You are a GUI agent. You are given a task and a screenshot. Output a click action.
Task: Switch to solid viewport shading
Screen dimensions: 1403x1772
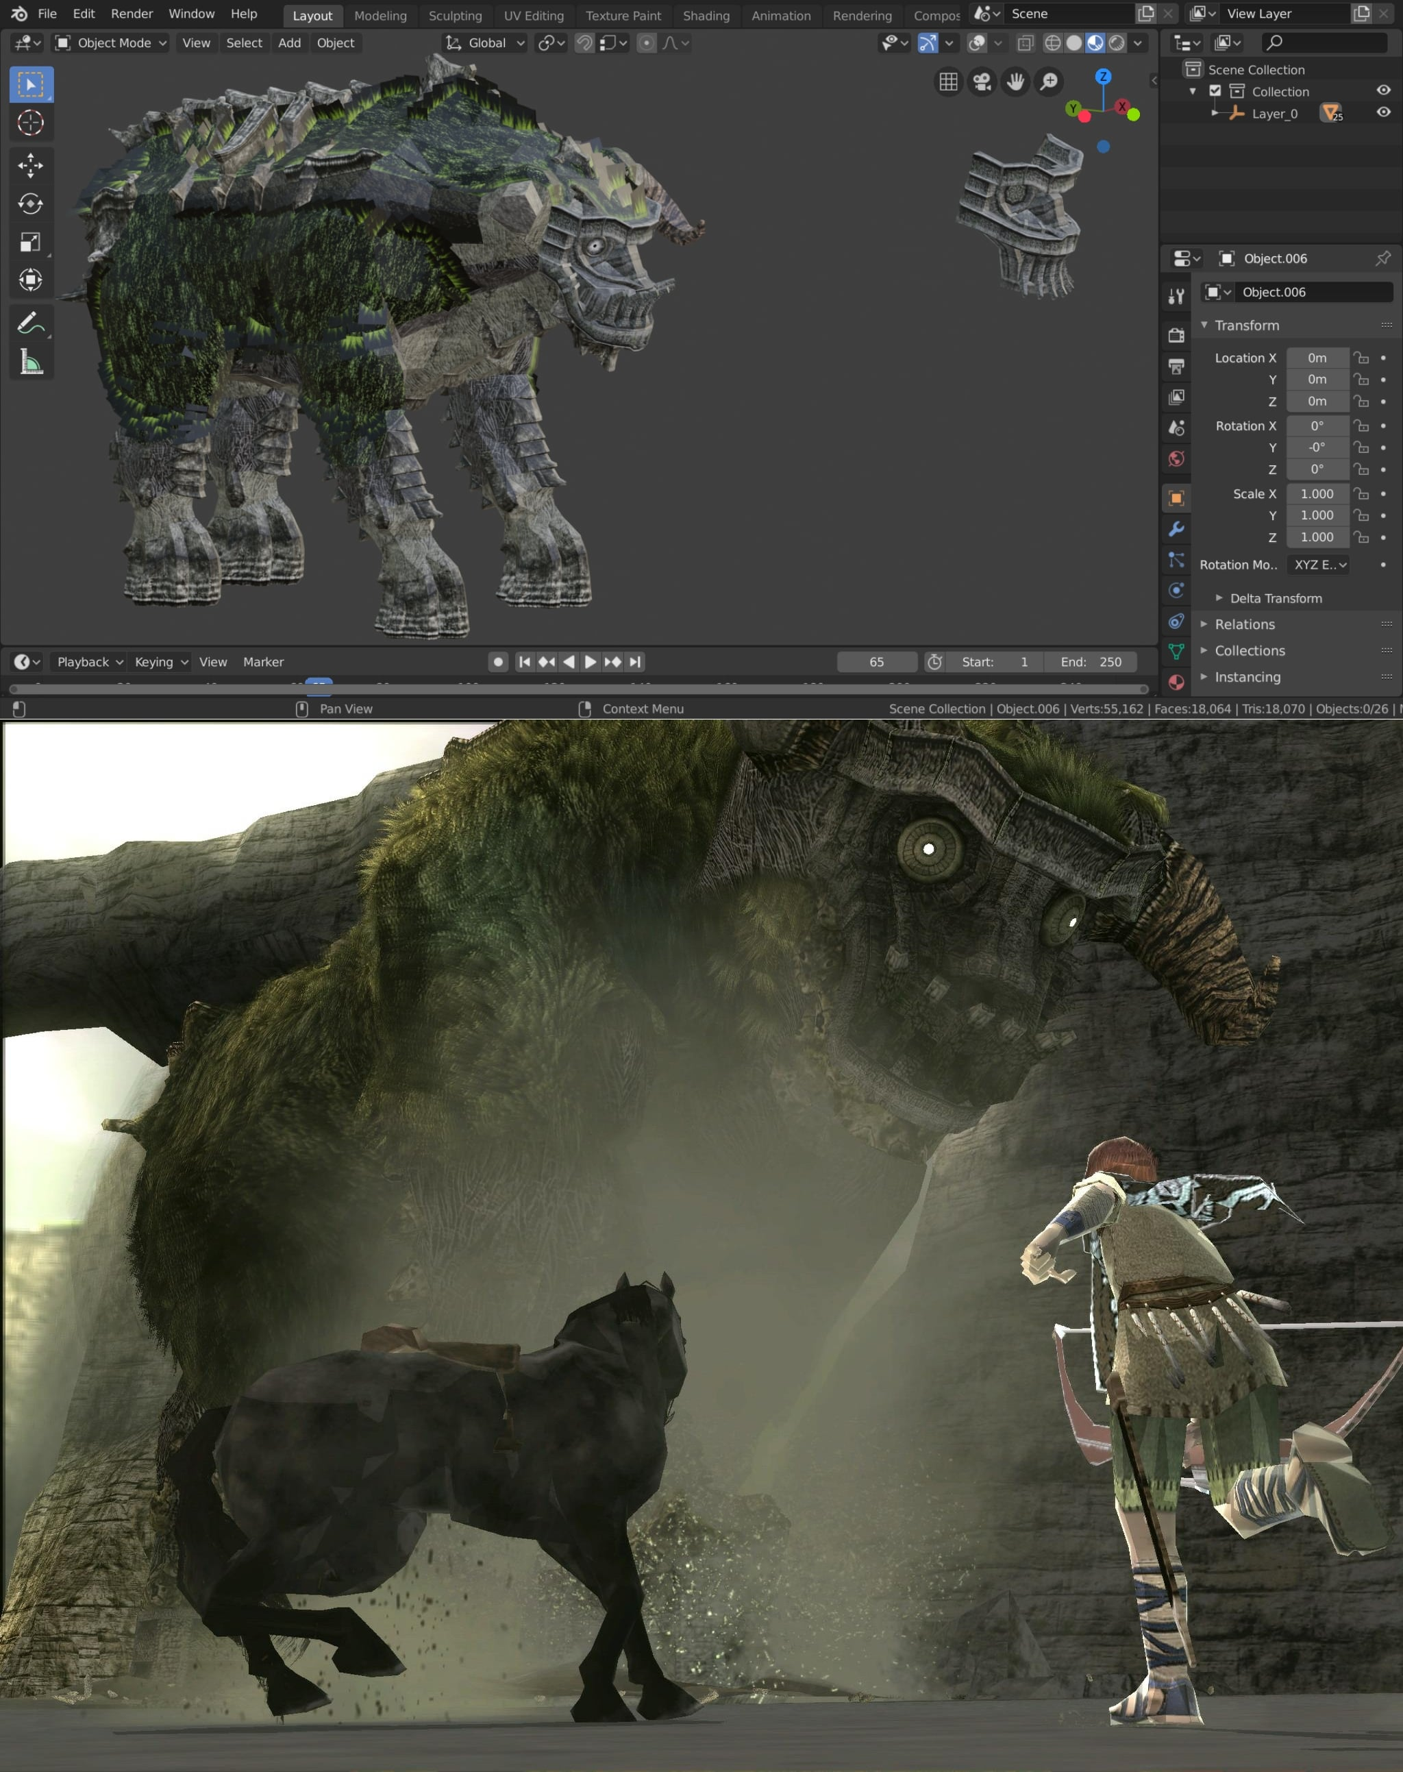[1073, 44]
